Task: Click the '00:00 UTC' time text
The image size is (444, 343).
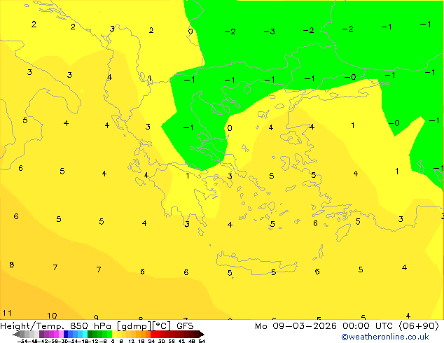Action: point(368,326)
